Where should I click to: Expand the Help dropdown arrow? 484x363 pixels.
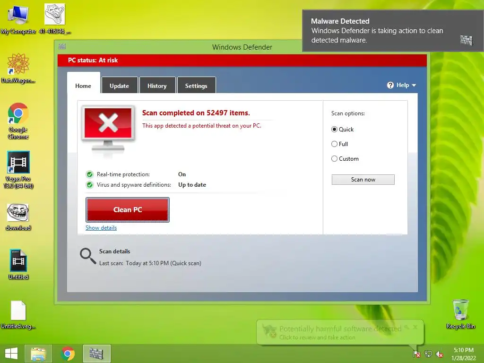(x=414, y=85)
